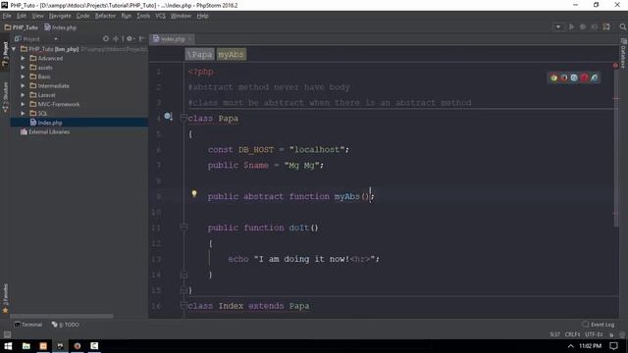Open the Structure tool window sidebar

5,97
